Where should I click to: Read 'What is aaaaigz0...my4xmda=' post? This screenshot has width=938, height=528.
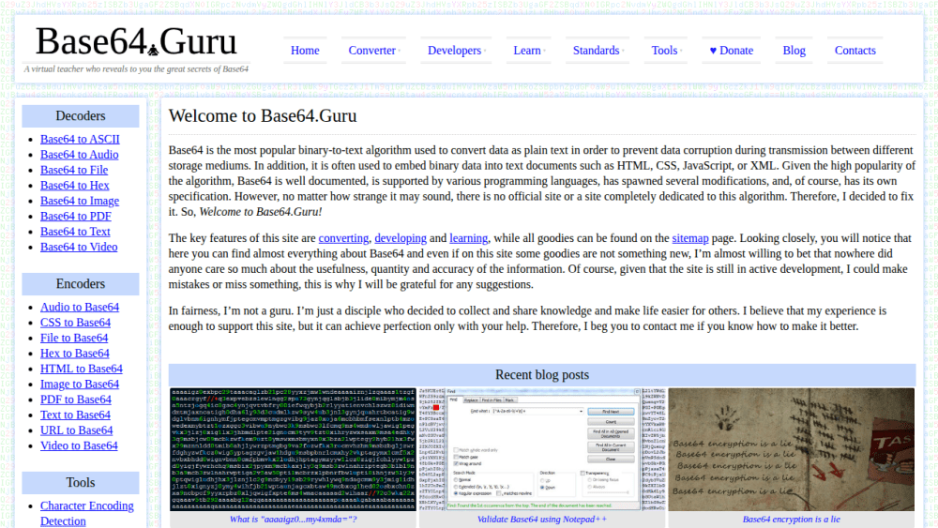(293, 519)
